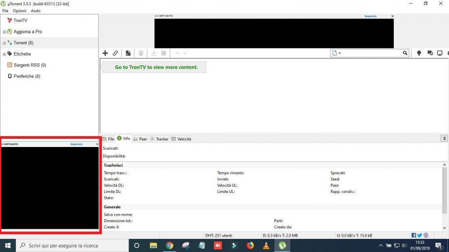Screen dimensions: 449x252
Task: Open Sorgenti RSS (0) in sidebar
Action: click(x=30, y=65)
